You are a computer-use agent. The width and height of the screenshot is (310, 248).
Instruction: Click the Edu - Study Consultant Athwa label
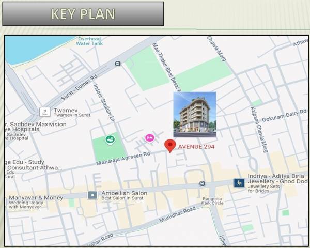click(x=33, y=165)
